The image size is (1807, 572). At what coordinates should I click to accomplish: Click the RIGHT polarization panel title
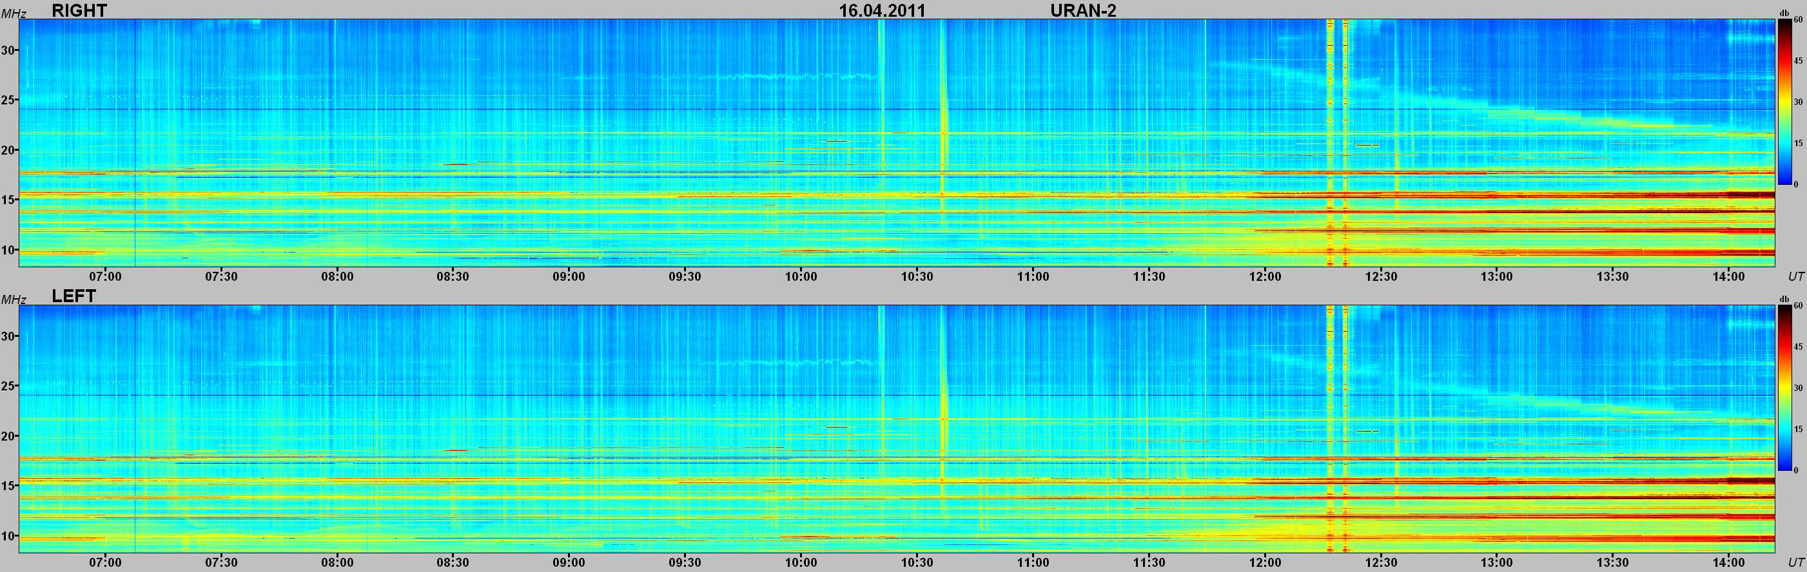79,10
